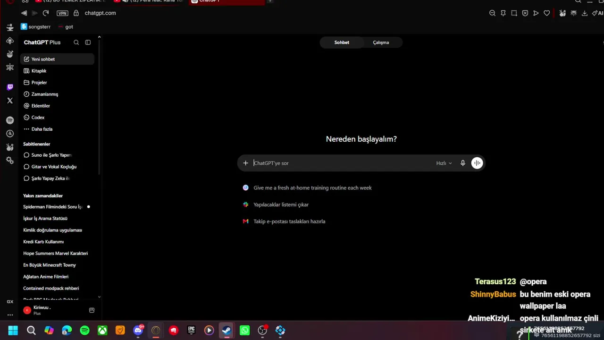Viewport: 604px width, 340px height.
Task: Open chat Kimlik doğrulama uygulaması
Action: tap(58, 230)
